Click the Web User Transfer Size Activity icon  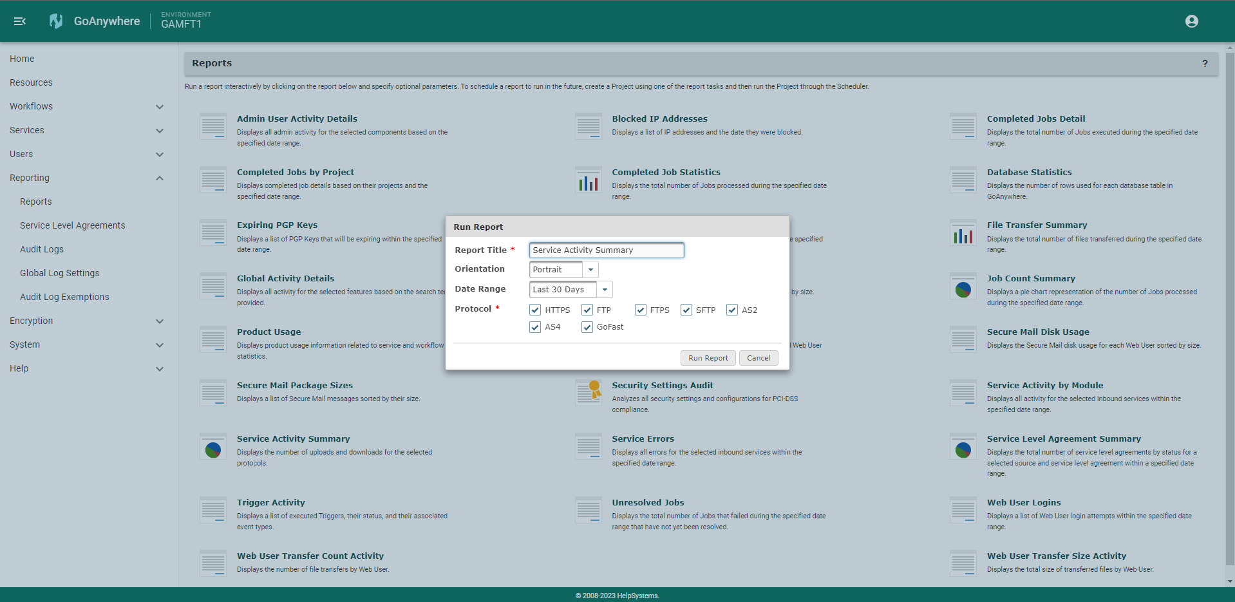[963, 563]
